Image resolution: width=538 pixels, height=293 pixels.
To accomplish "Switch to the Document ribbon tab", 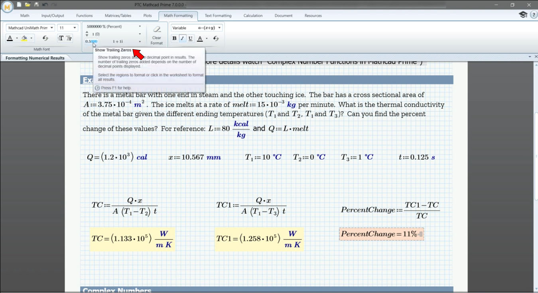I will (x=284, y=16).
